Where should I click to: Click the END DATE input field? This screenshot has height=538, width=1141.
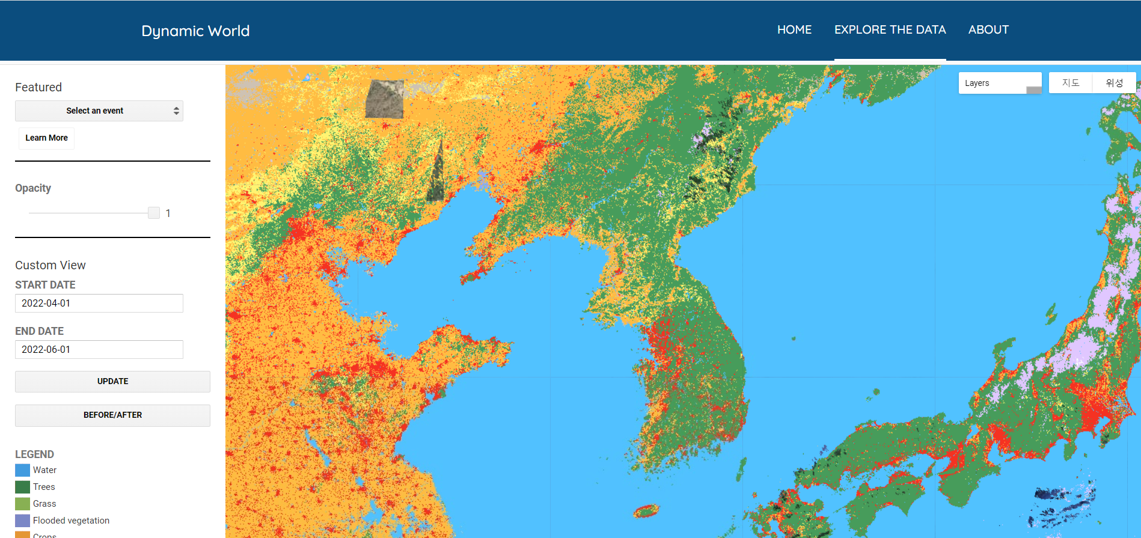[x=99, y=349]
